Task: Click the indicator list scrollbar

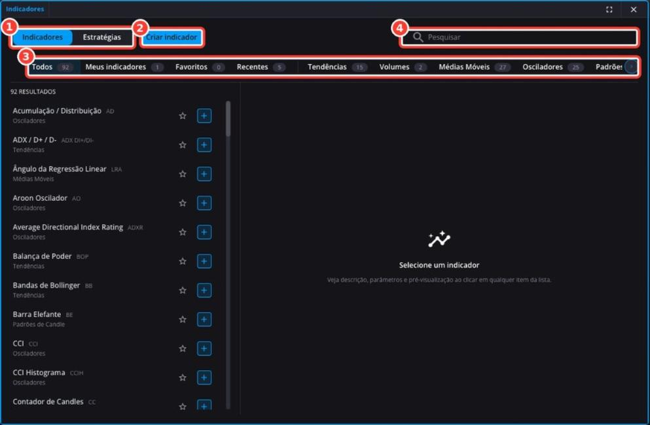Action: click(228, 119)
